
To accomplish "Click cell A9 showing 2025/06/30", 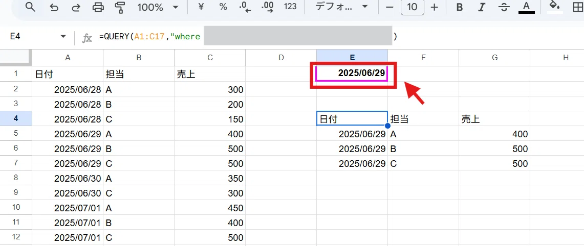I will click(x=68, y=193).
